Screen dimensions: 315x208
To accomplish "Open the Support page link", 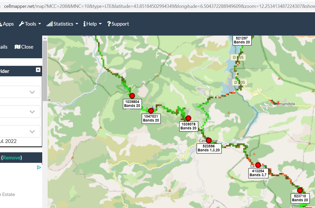I will [118, 24].
